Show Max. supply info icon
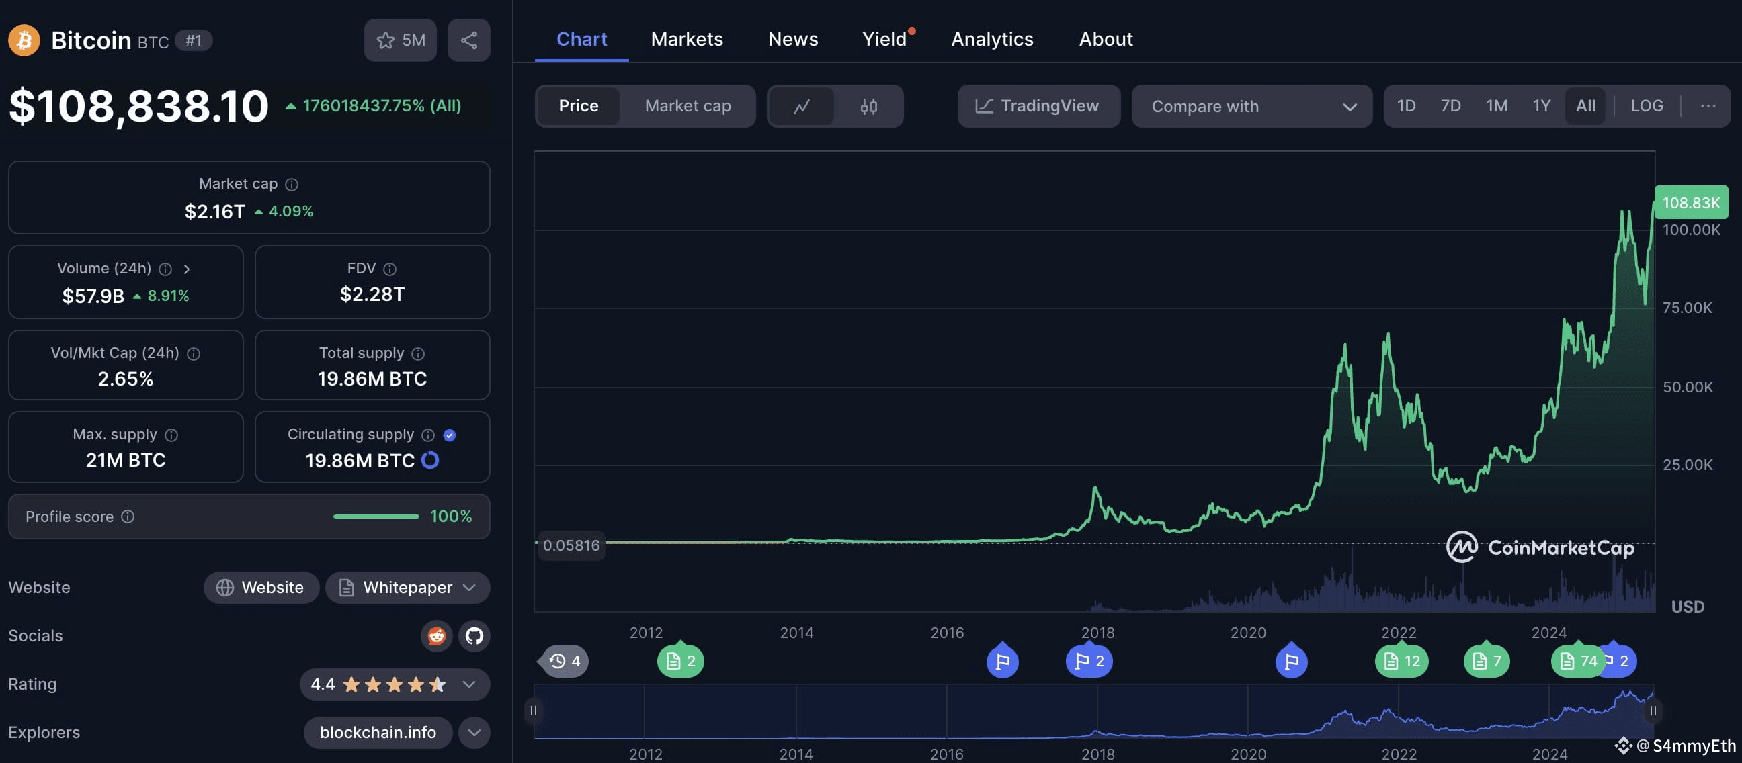 [172, 435]
